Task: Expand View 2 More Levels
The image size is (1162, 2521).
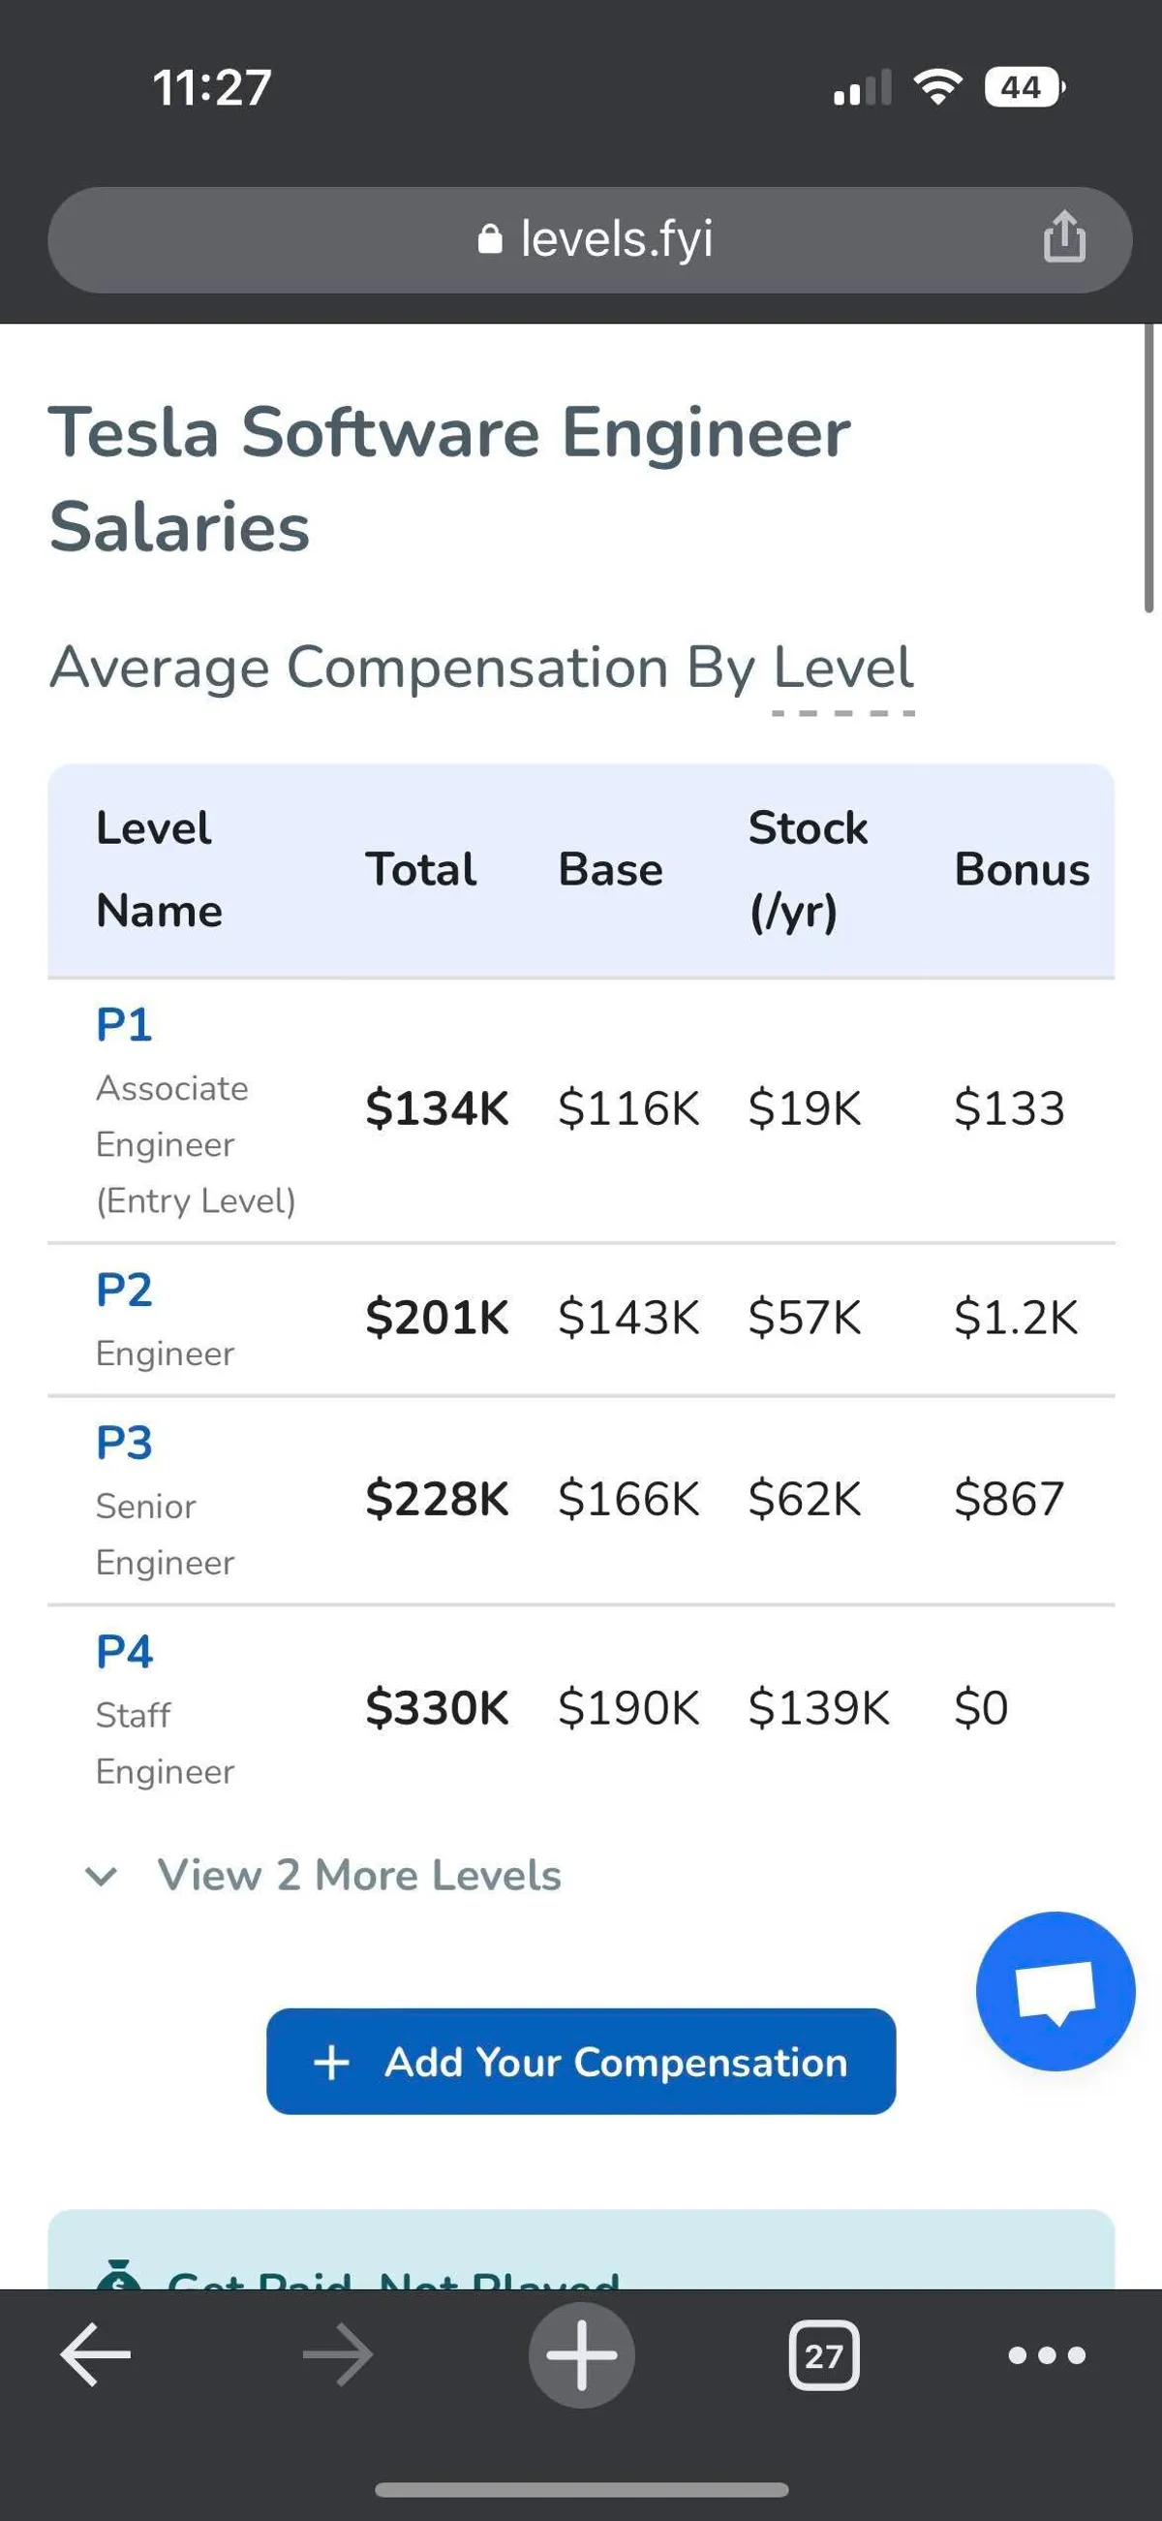Action: point(359,1875)
